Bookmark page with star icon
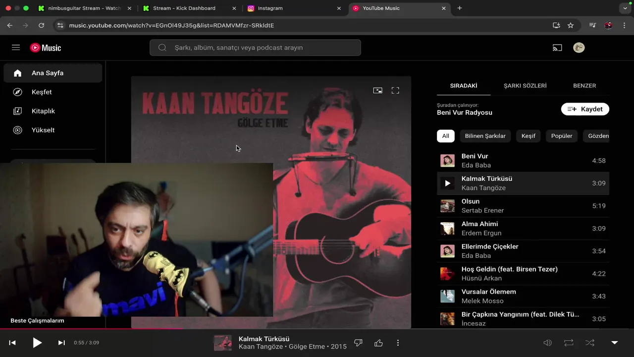Screen dimensions: 634x357 click(x=571, y=25)
